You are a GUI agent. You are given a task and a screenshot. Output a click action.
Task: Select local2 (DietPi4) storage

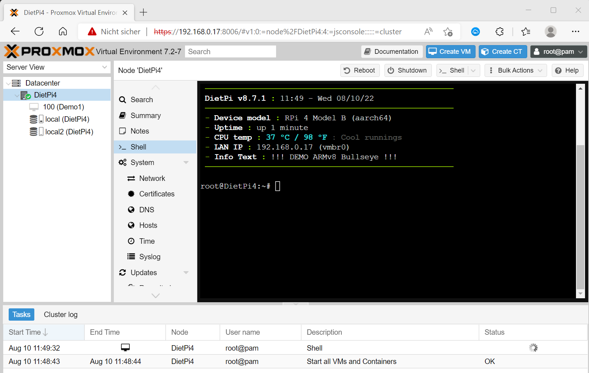coord(69,131)
